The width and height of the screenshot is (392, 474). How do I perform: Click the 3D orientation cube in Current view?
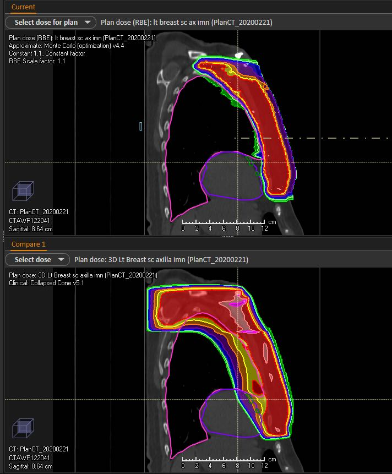point(23,192)
